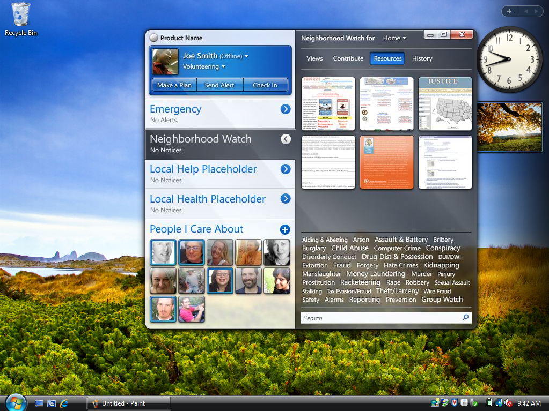Image resolution: width=549 pixels, height=411 pixels.
Task: Select the contact wearing glasses in first row
Action: (192, 252)
